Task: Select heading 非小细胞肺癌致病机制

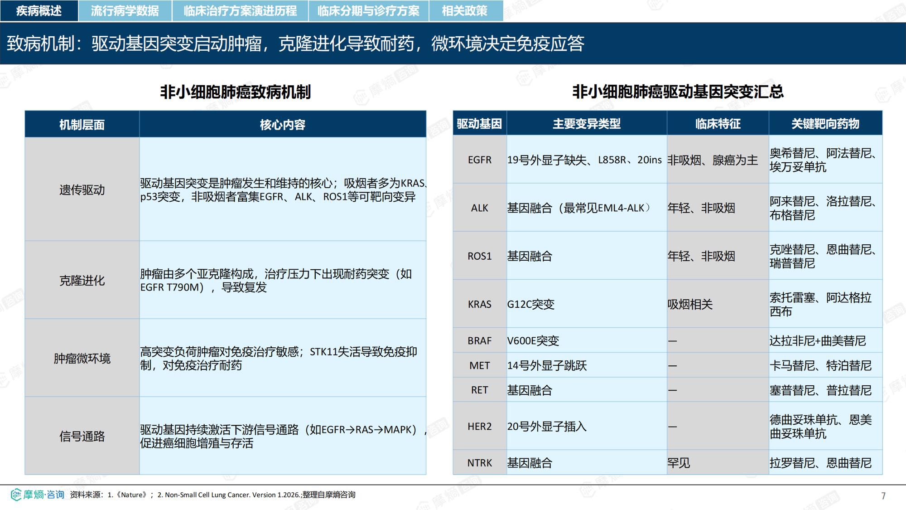Action: tap(236, 92)
